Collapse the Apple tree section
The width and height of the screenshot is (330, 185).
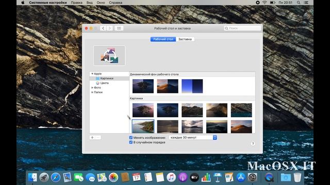click(92, 74)
